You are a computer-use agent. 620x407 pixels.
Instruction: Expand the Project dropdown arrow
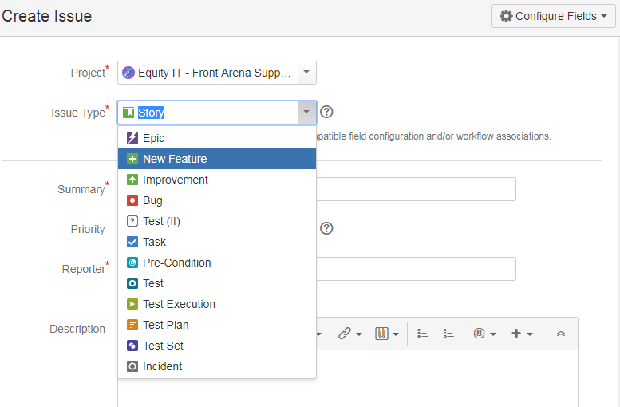[x=306, y=73]
